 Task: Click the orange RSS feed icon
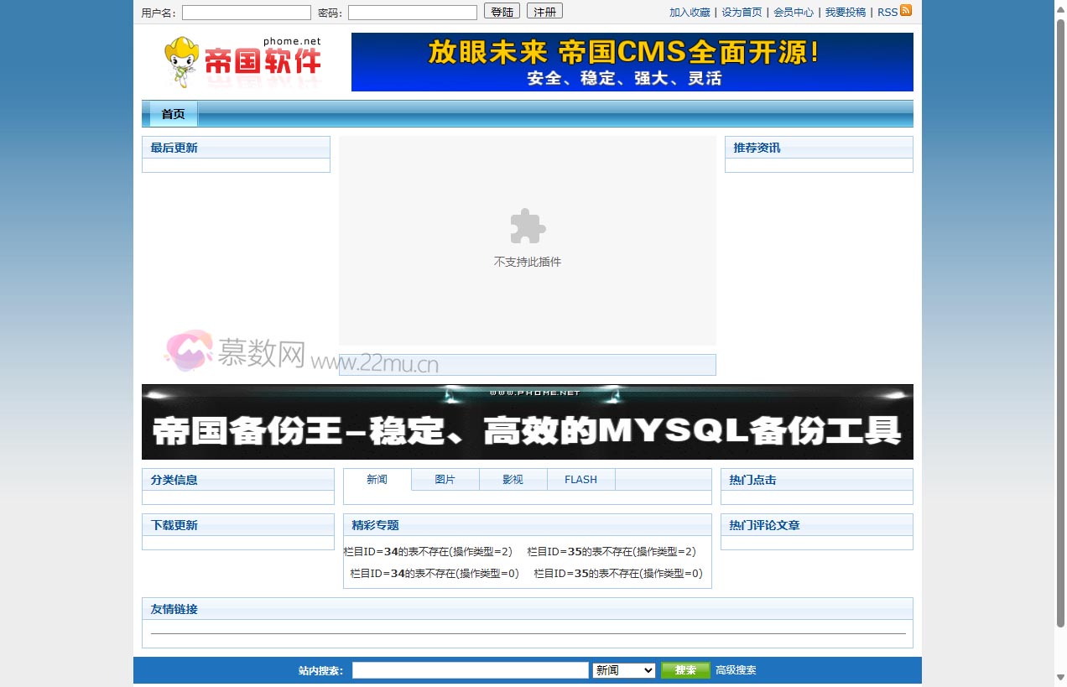click(x=907, y=12)
